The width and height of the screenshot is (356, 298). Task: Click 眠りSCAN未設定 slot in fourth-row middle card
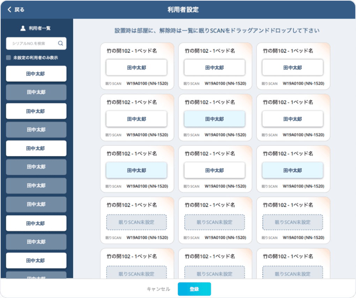[215, 222]
